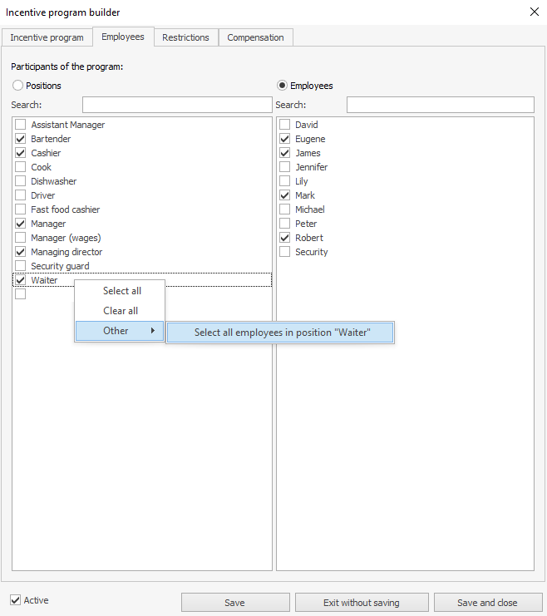Viewport: 547px width, 616px height.
Task: Select all employees in position Waiter
Action: point(281,332)
